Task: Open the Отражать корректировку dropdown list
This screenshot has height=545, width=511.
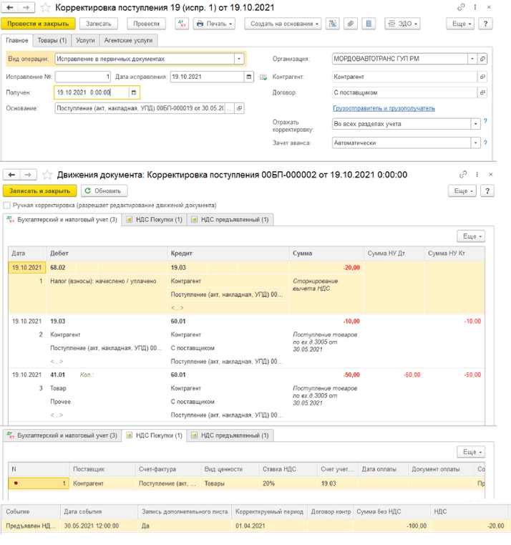Action: click(x=474, y=124)
